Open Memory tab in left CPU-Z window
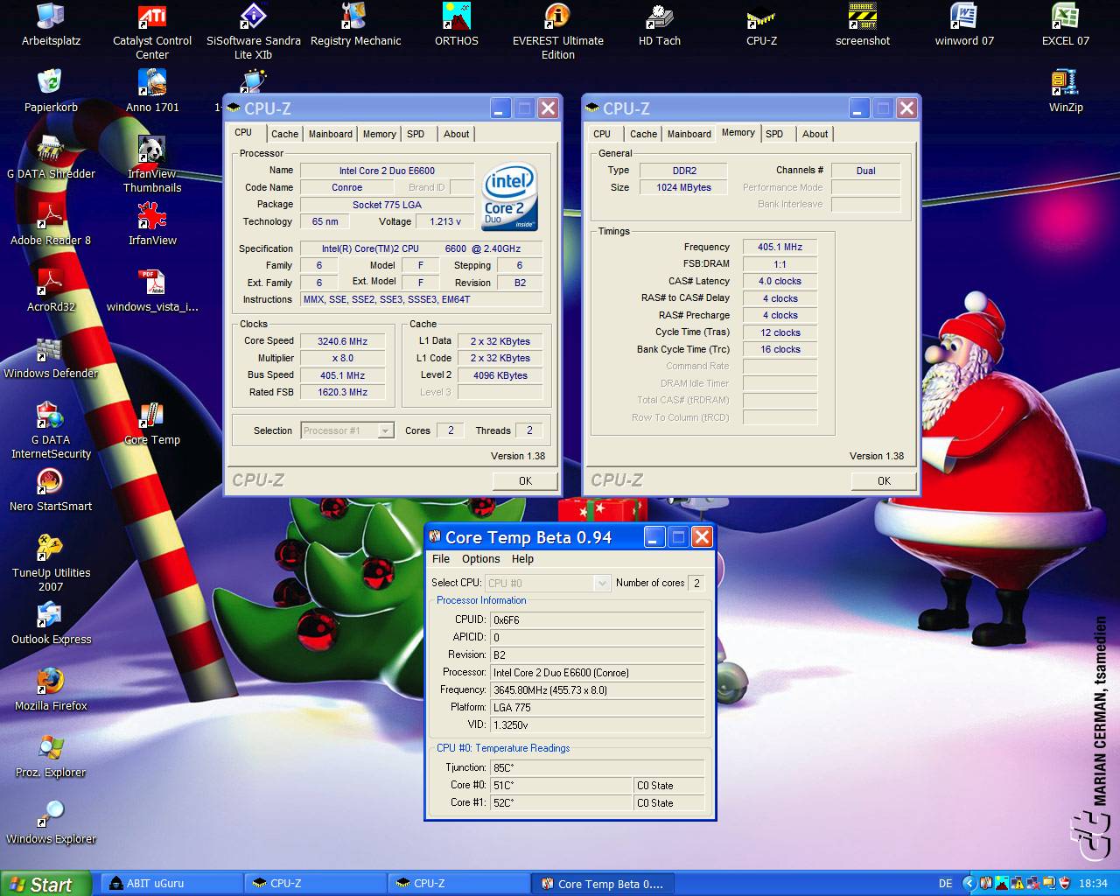1120x896 pixels. (x=380, y=134)
